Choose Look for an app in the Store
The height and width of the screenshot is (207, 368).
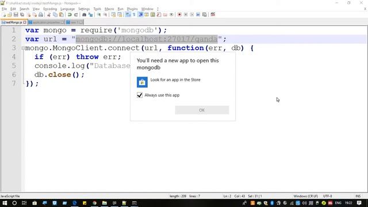point(168,82)
